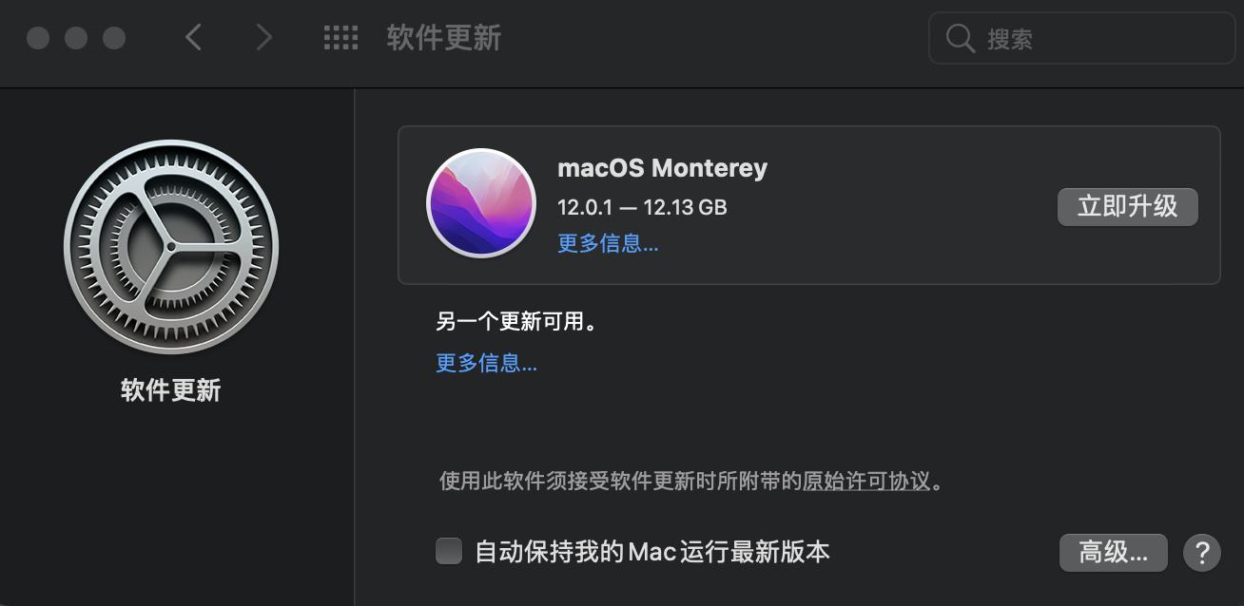Select the 软件更新 sidebar label
This screenshot has width=1244, height=606.
(170, 390)
